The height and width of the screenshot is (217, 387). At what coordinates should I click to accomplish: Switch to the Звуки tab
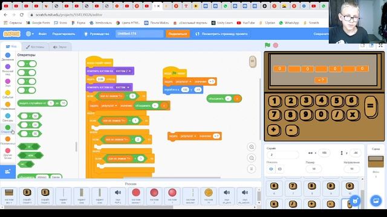pos(60,47)
